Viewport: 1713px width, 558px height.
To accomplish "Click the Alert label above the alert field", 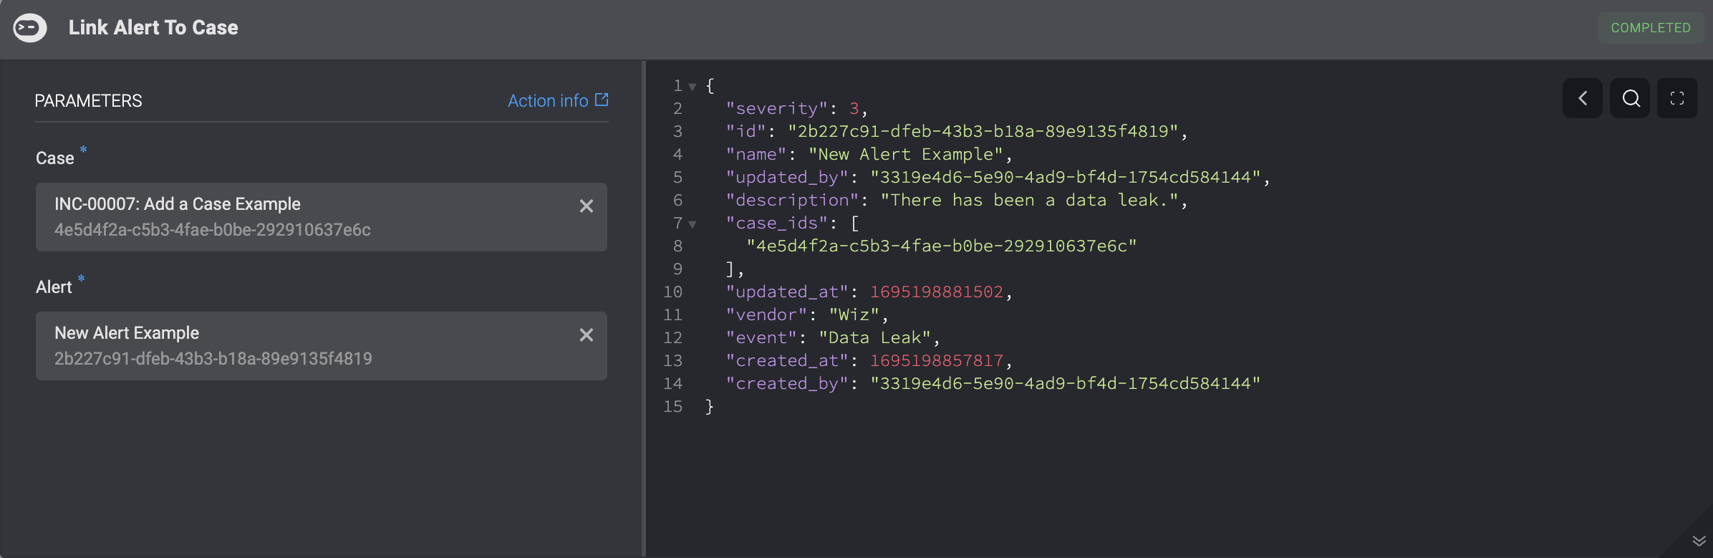I will tap(54, 287).
